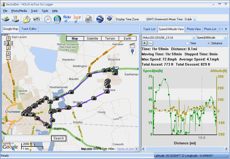Pan the map right with arrow

(x=11, y=43)
